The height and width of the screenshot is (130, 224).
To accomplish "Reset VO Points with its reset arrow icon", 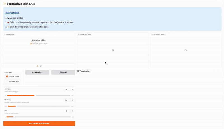I will tap(72, 100).
